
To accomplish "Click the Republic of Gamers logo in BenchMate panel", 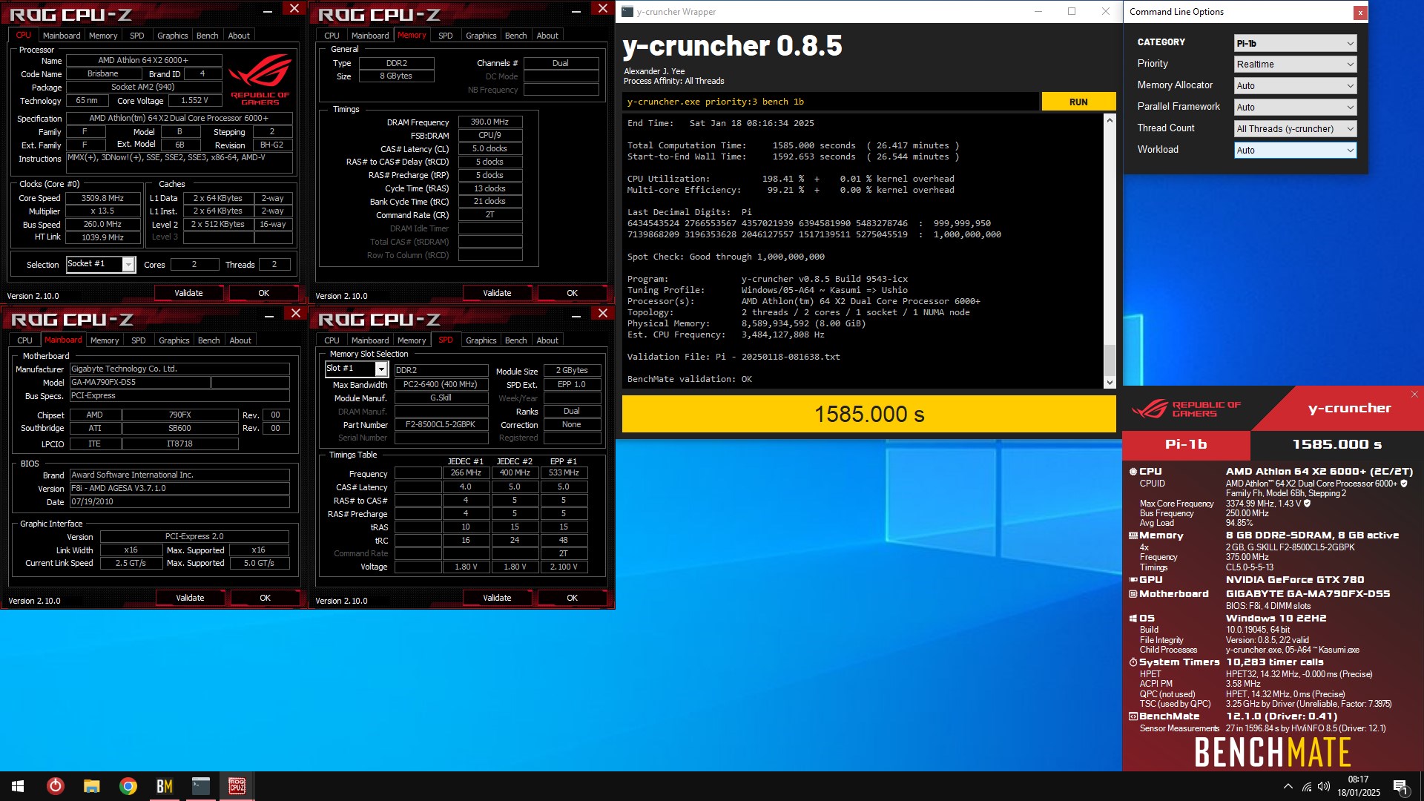I will 1186,409.
